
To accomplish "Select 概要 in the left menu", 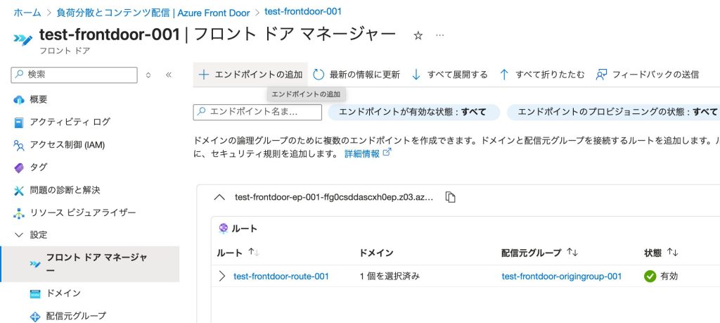I will 39,100.
